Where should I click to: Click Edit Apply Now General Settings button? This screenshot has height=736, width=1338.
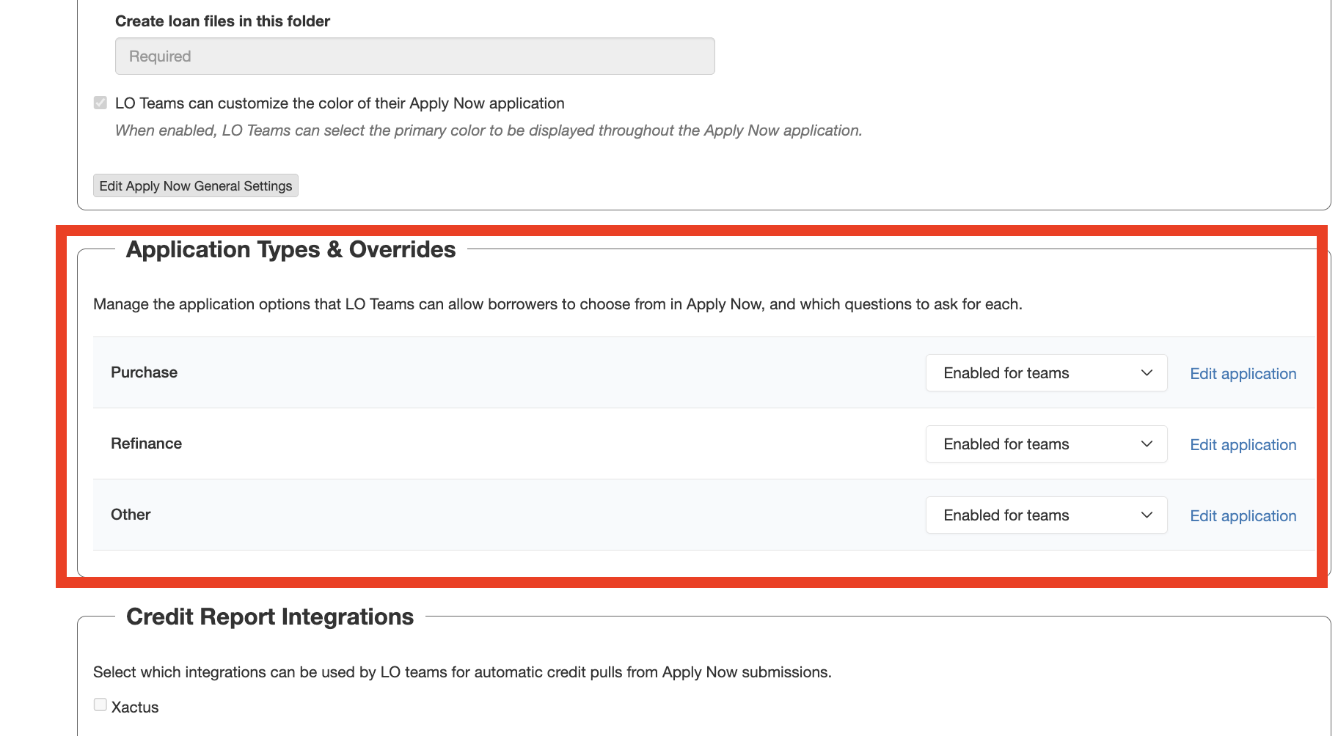[x=196, y=186]
